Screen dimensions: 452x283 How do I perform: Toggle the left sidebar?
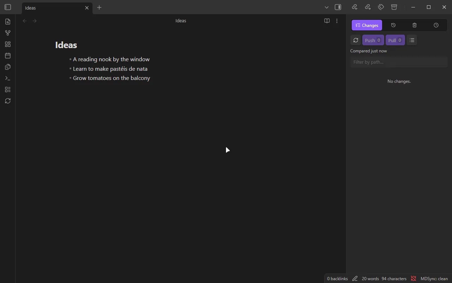pos(8,7)
